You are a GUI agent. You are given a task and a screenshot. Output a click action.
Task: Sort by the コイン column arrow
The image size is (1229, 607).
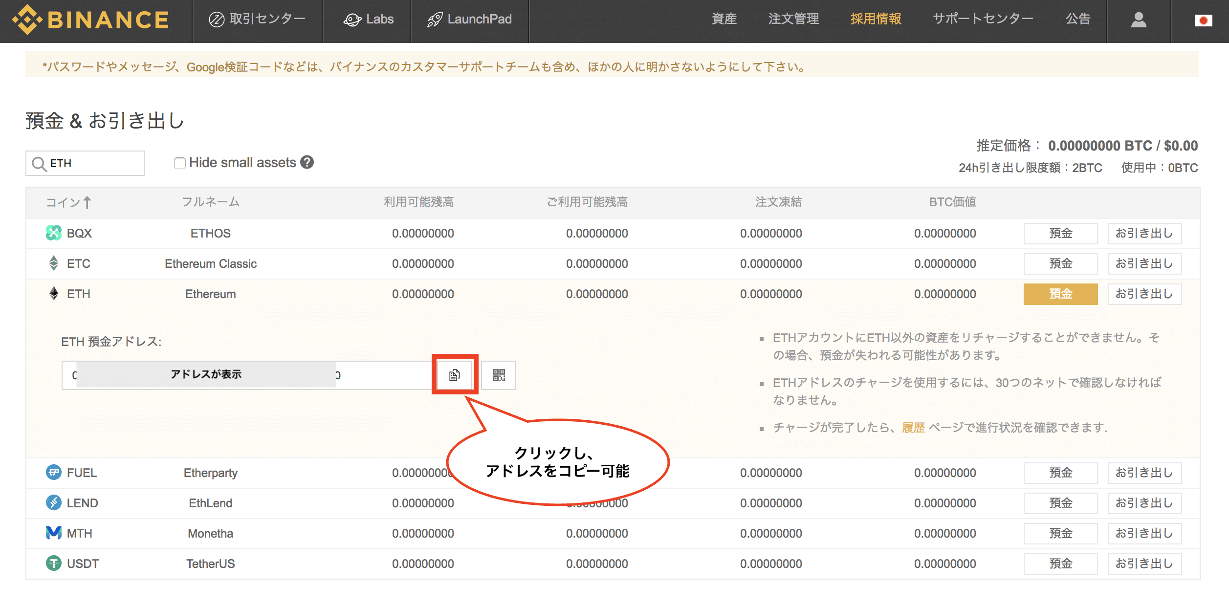tap(87, 202)
